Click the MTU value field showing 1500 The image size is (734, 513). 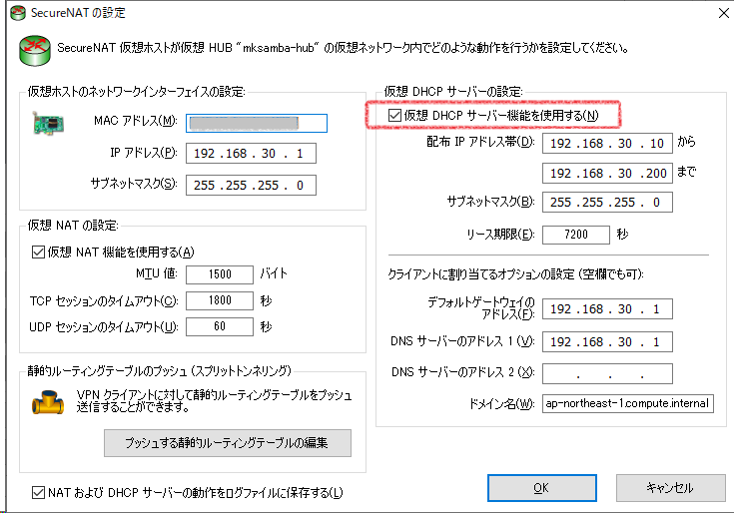pos(220,274)
